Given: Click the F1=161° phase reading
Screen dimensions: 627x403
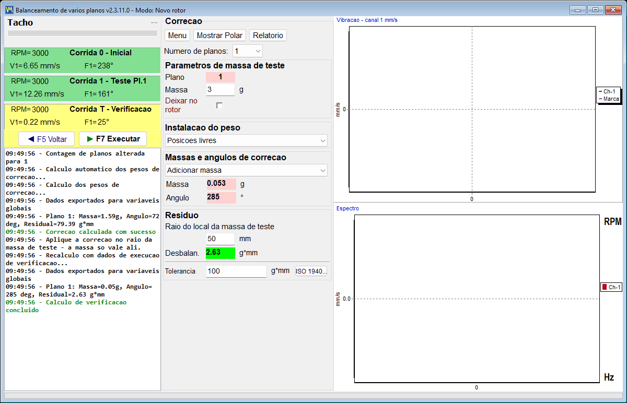Looking at the screenshot, I should coord(99,94).
